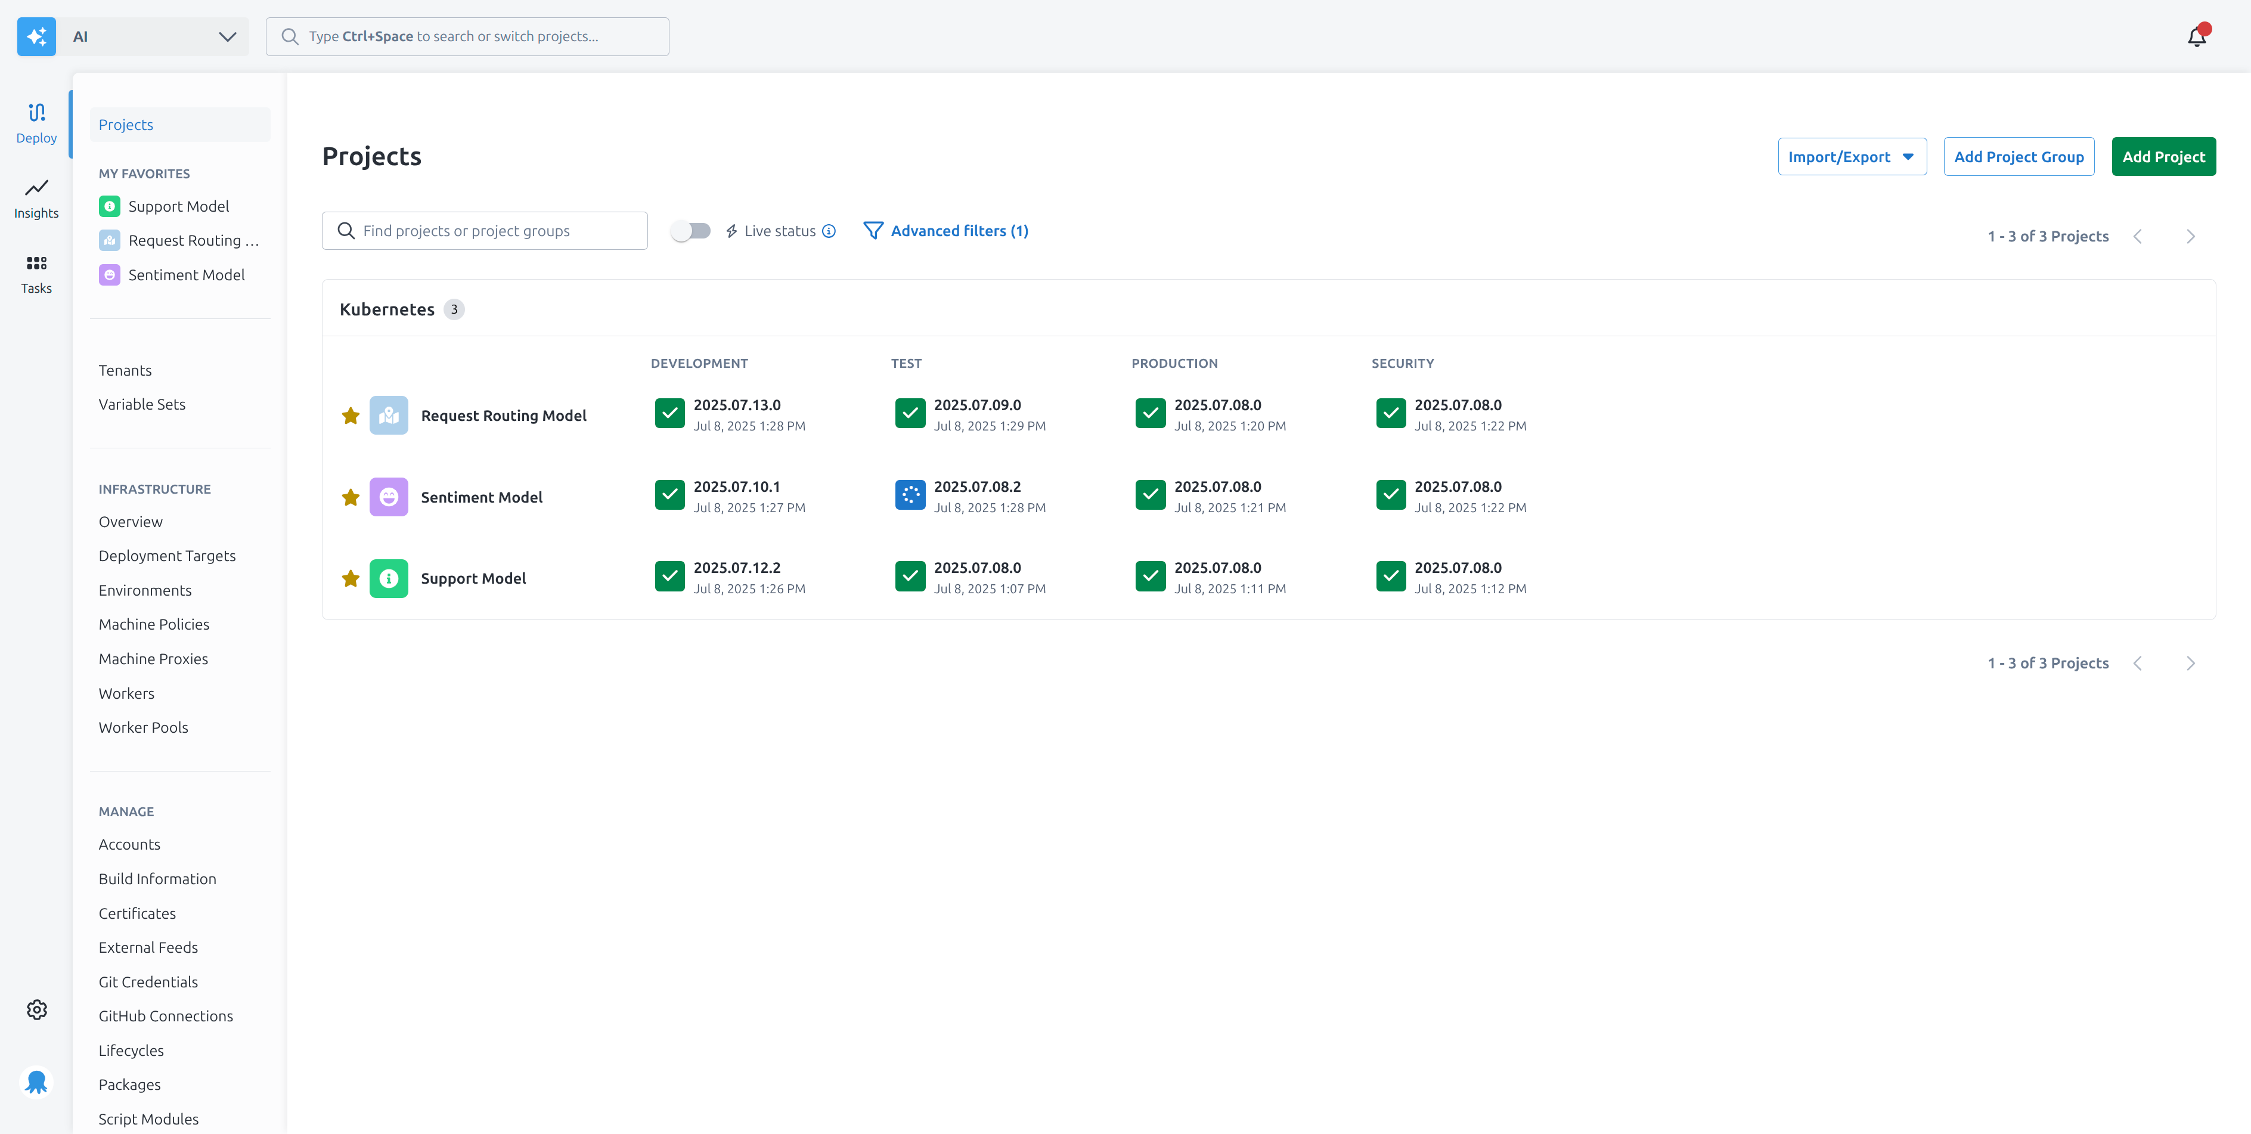Open release 2025.07.08.2 in Test
The width and height of the screenshot is (2251, 1134).
tap(978, 487)
